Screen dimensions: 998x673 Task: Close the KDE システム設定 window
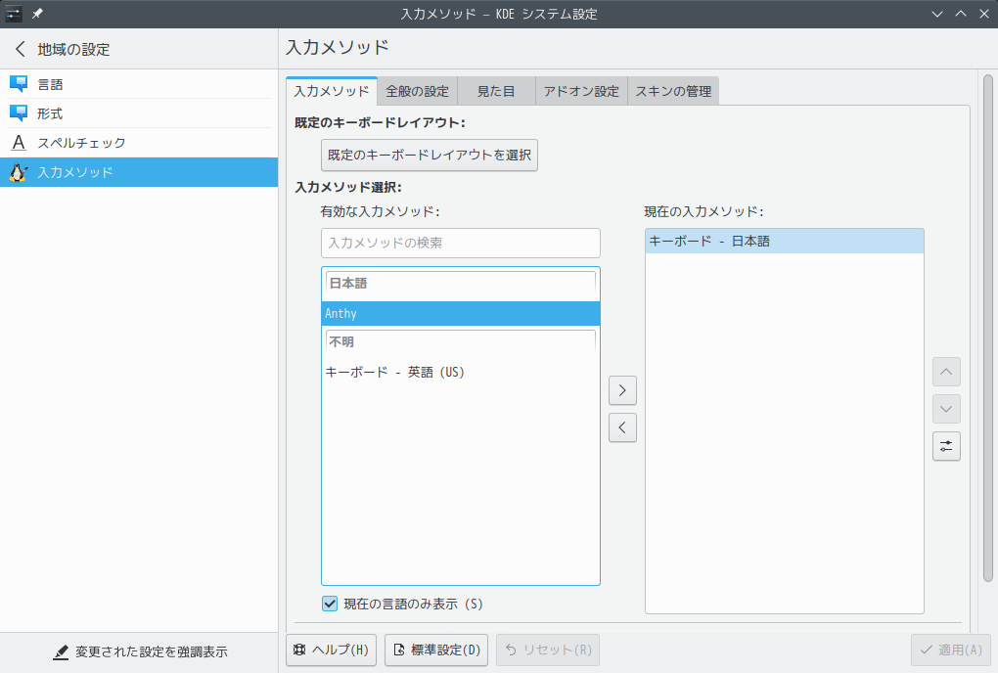click(984, 14)
